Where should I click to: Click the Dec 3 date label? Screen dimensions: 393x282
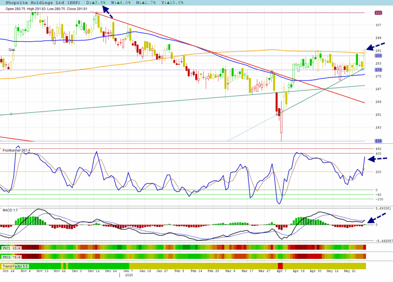point(77,271)
